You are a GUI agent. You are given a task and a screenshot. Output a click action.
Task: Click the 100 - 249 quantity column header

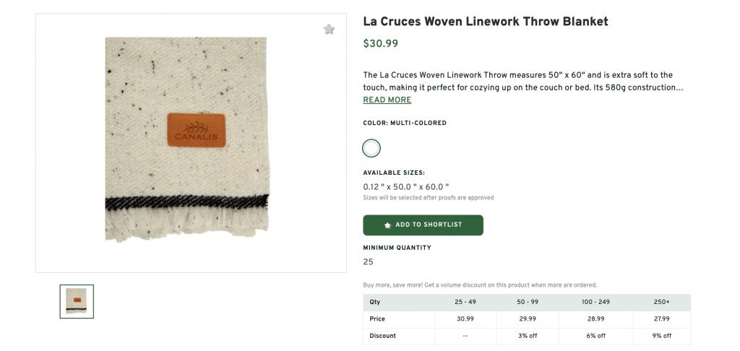point(595,302)
